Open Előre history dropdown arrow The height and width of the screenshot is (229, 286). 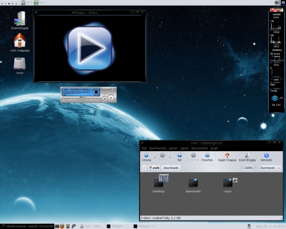click(170, 157)
